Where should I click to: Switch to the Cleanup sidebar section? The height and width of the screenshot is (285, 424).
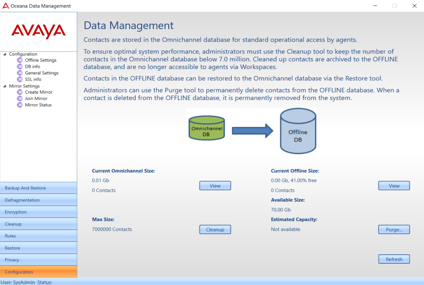(38, 224)
